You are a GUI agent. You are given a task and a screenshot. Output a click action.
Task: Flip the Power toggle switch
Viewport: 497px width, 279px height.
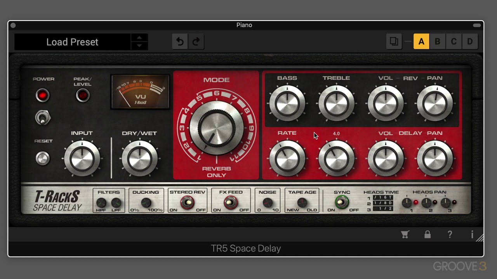[x=43, y=118]
